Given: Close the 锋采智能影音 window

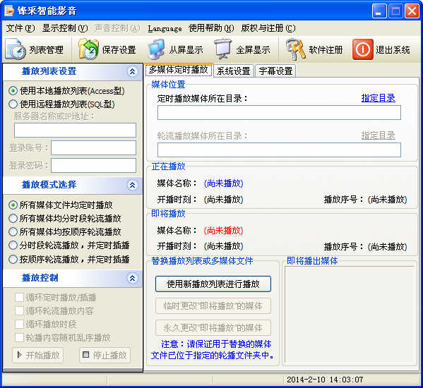Looking at the screenshot, I should point(412,11).
